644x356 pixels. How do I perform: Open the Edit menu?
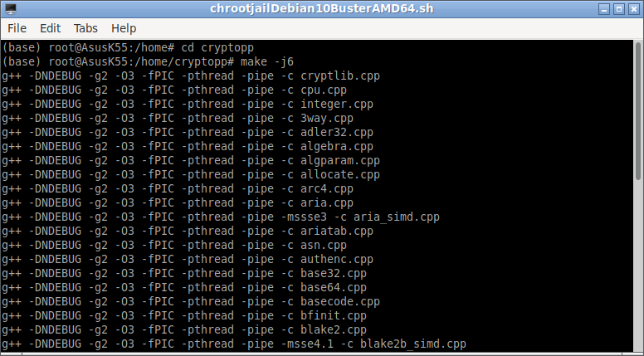point(50,28)
